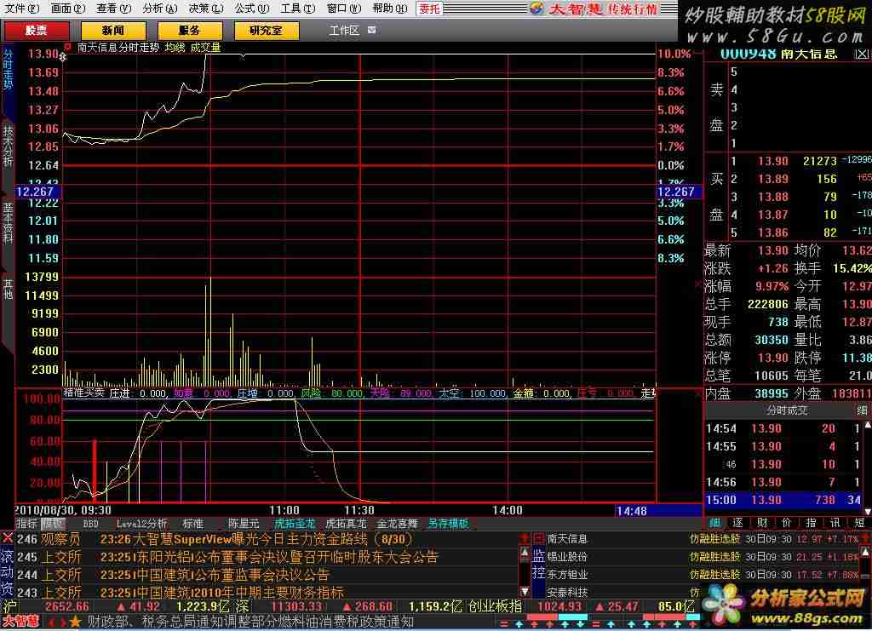Open the 画面 menu
Viewport: 872px width, 631px height.
[68, 8]
